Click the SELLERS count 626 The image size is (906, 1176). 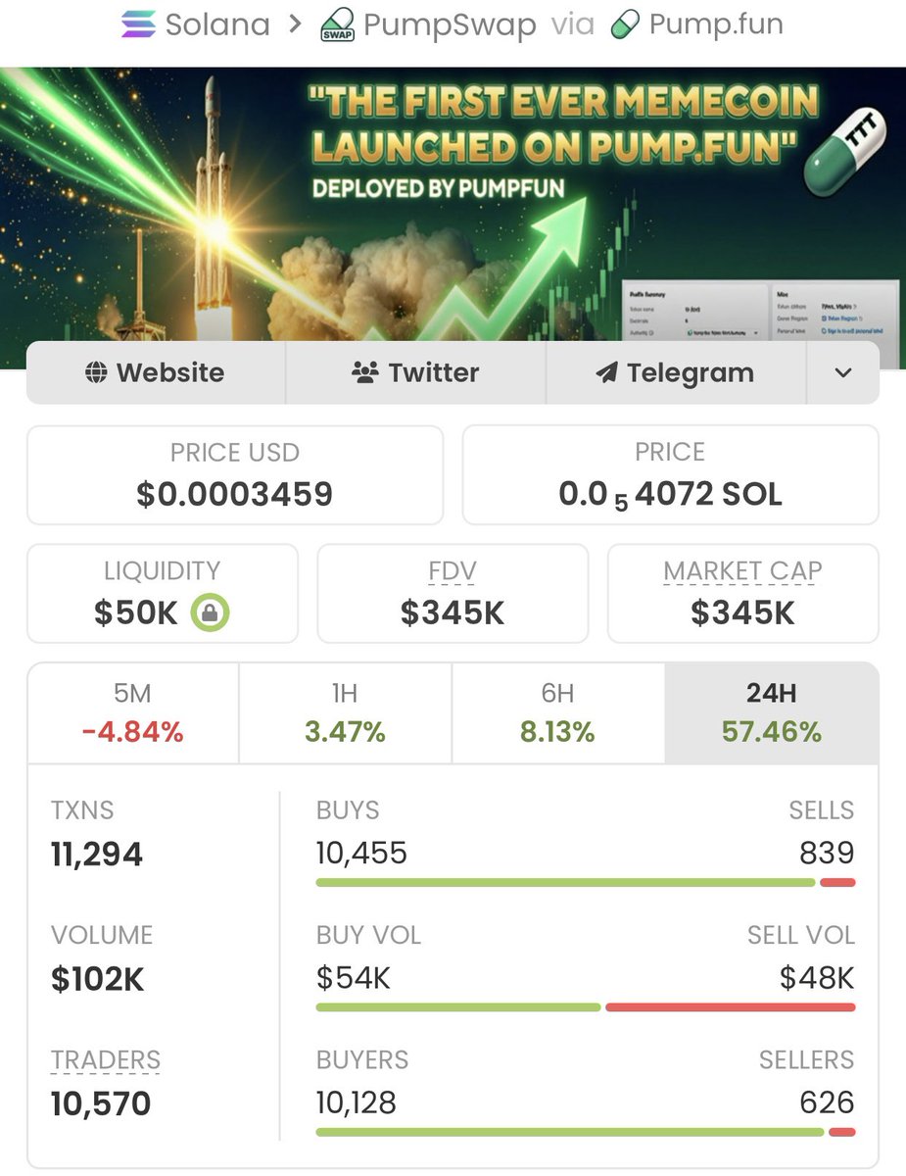click(827, 1103)
